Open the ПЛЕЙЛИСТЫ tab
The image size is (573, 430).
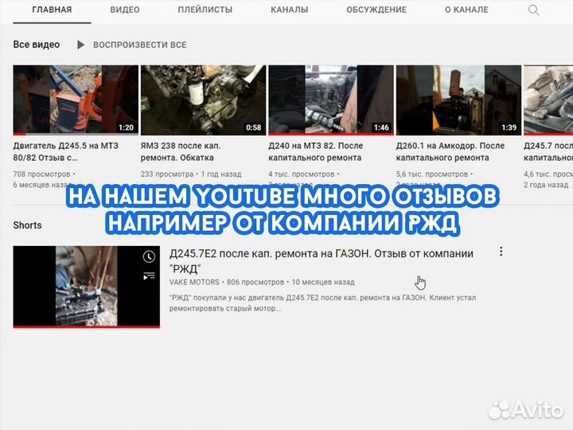[205, 10]
